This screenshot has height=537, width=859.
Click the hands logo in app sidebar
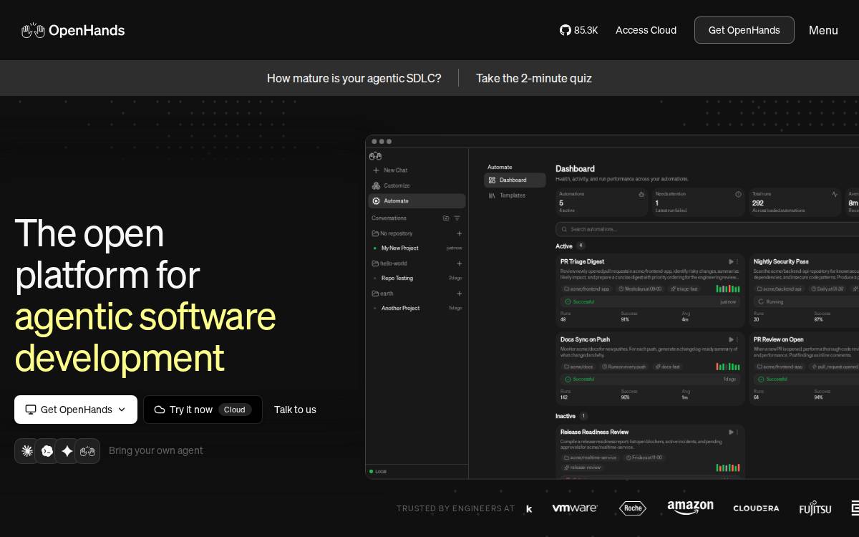(x=375, y=156)
